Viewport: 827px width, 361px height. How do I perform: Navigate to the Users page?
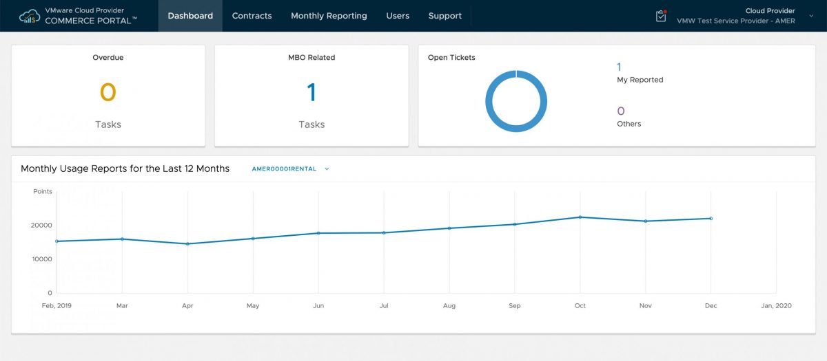pyautogui.click(x=398, y=16)
